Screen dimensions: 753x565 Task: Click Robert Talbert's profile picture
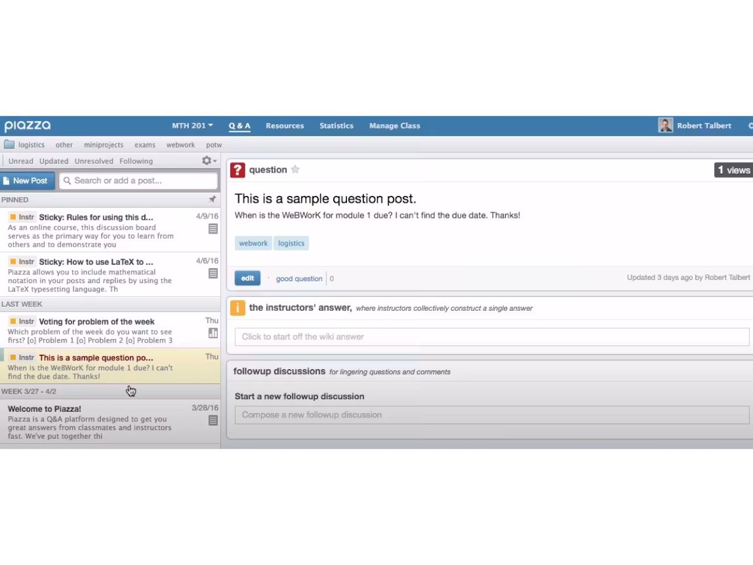pyautogui.click(x=665, y=125)
